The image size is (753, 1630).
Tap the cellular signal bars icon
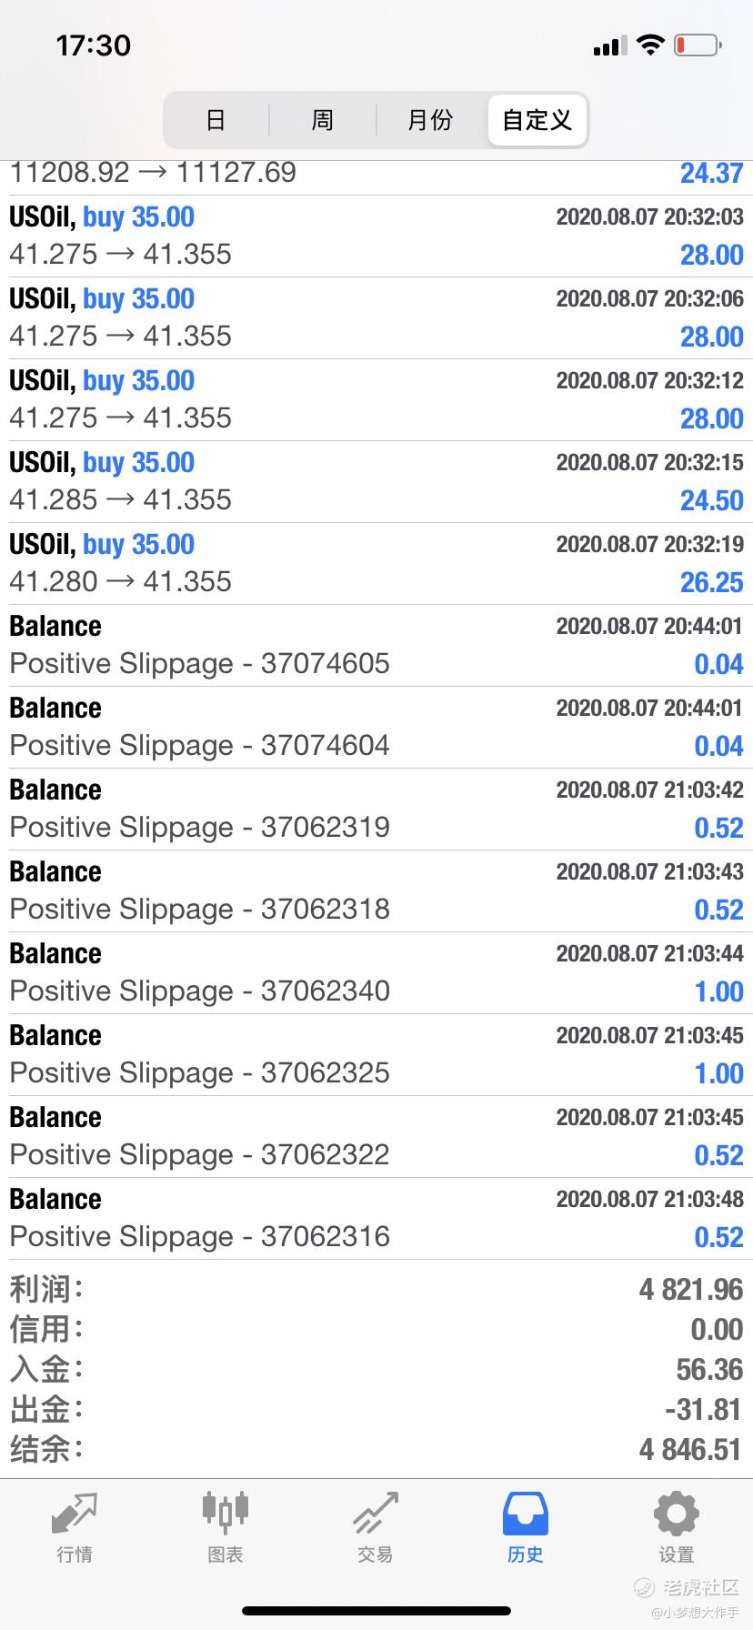[608, 46]
